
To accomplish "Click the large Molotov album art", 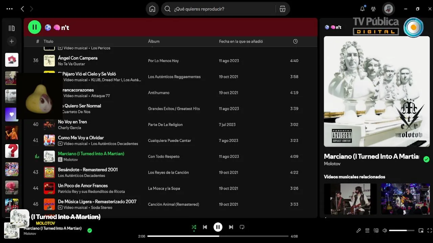I will pos(377,91).
